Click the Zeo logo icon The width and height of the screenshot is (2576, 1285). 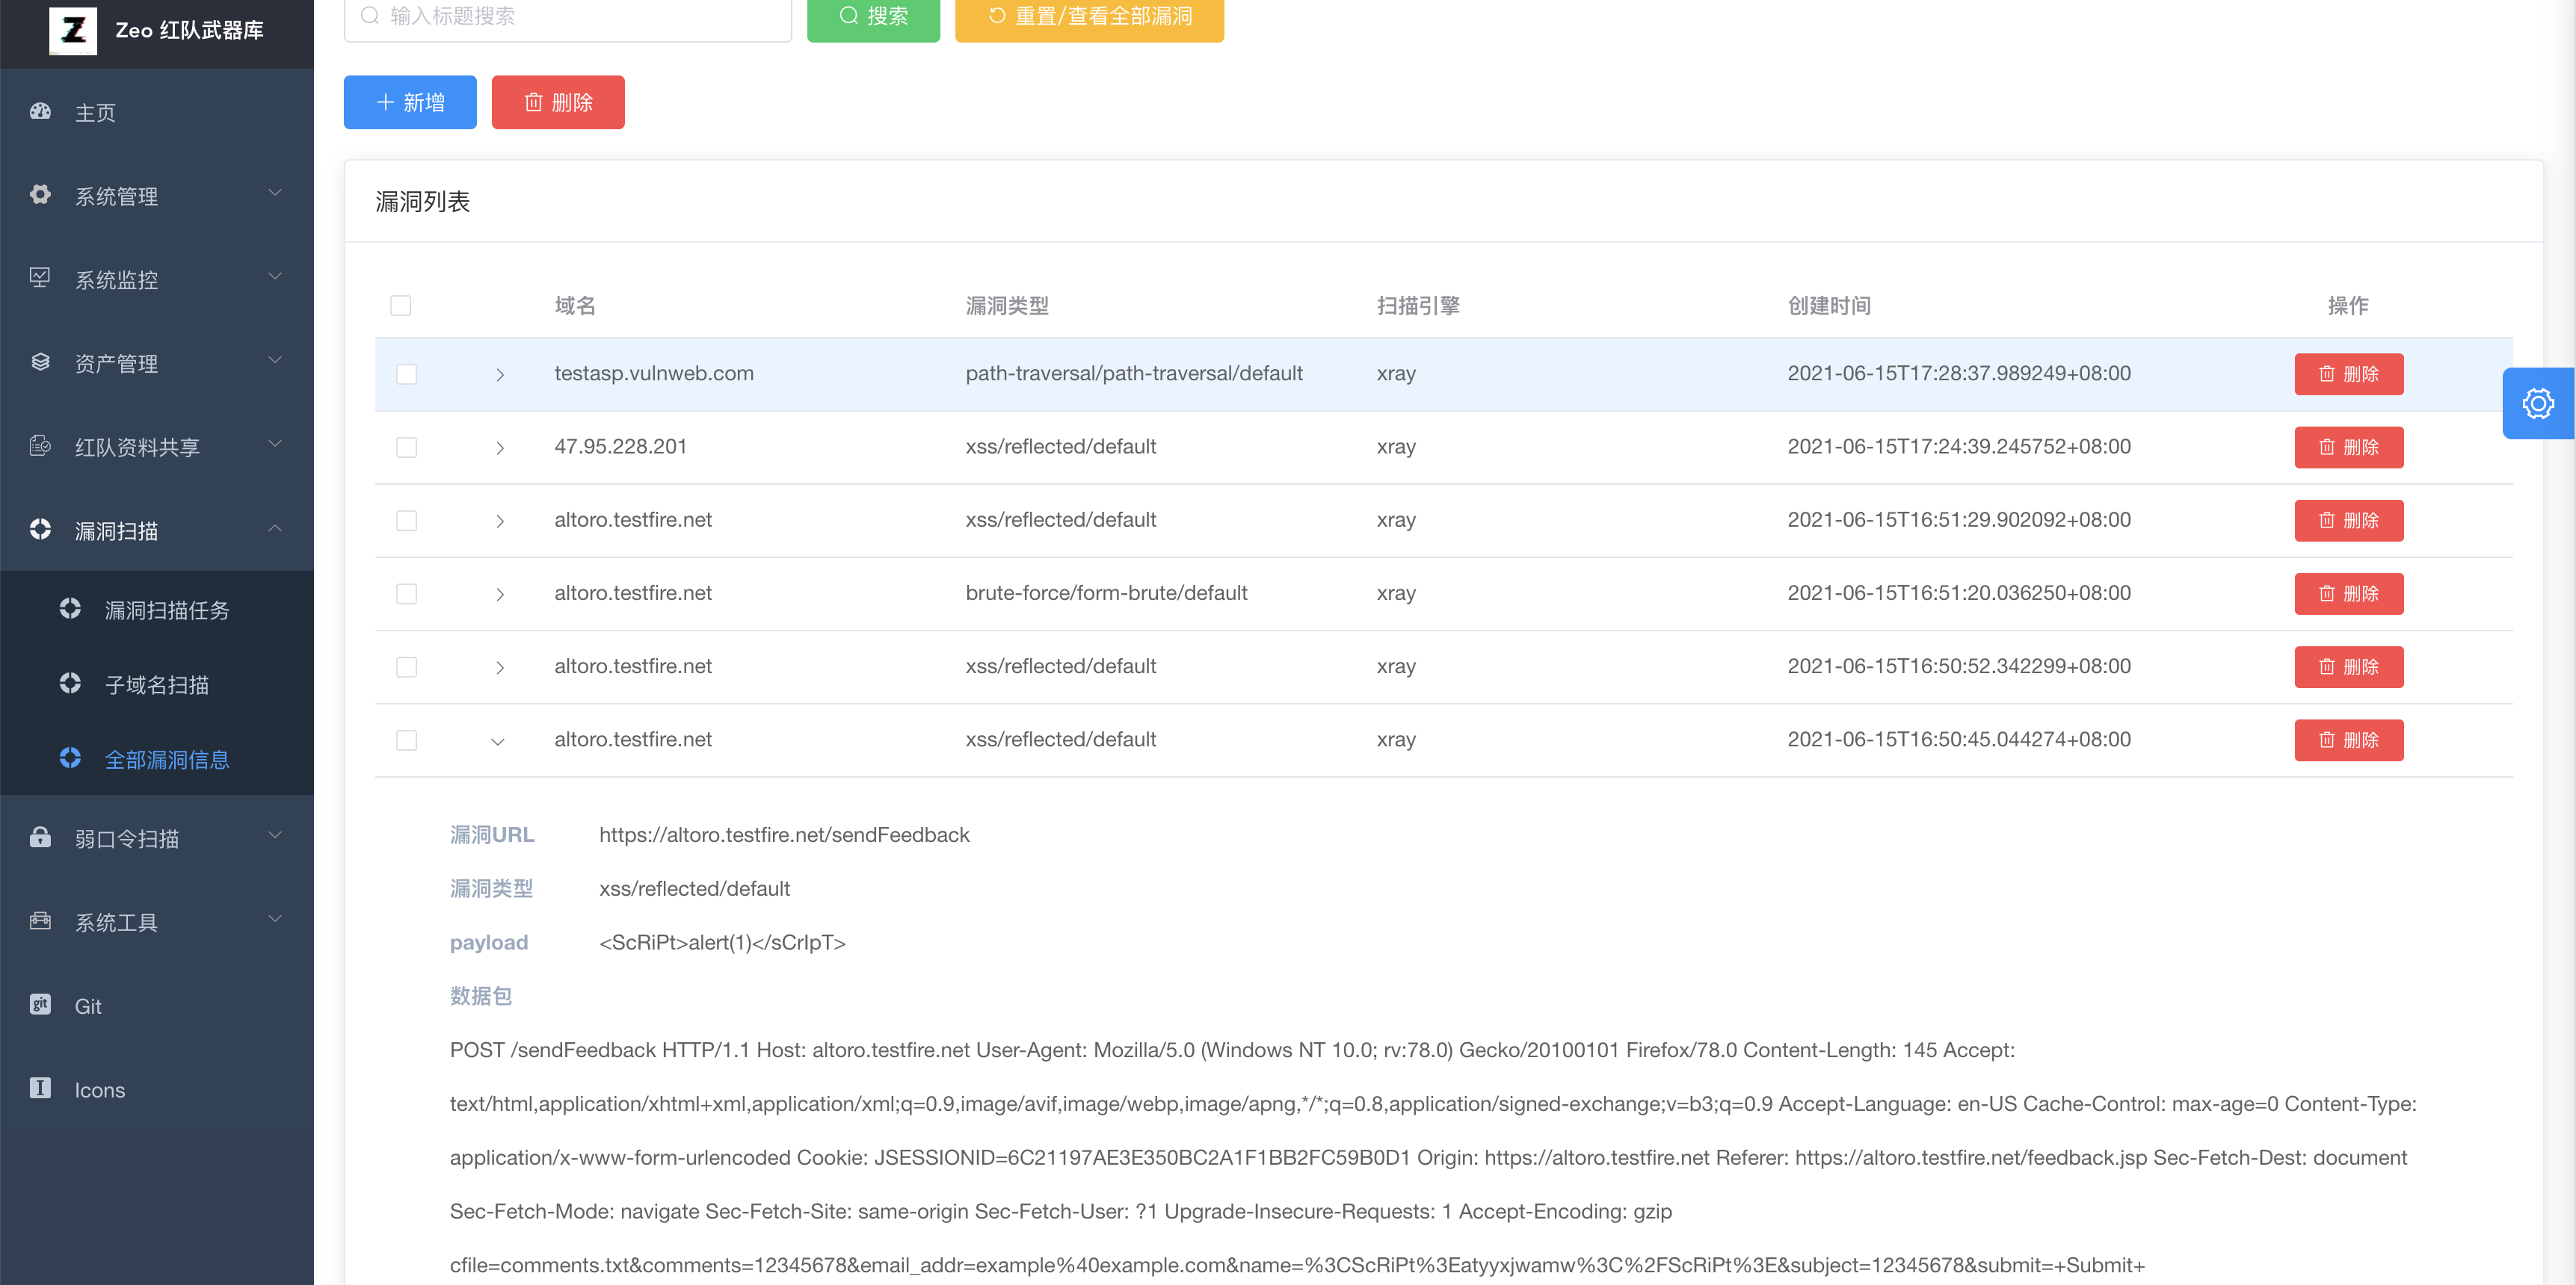[x=73, y=30]
